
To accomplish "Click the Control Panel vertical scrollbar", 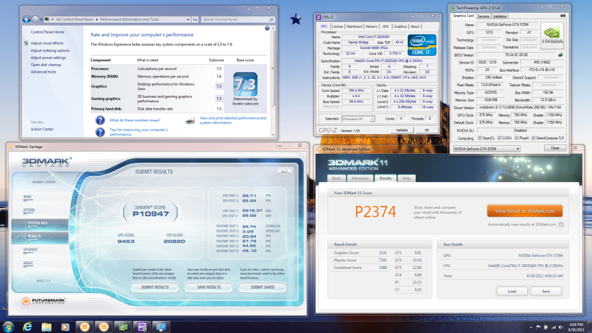I will point(273,81).
